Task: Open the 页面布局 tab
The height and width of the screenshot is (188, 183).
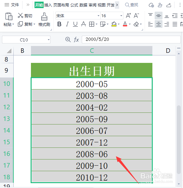Action: (x=61, y=5)
